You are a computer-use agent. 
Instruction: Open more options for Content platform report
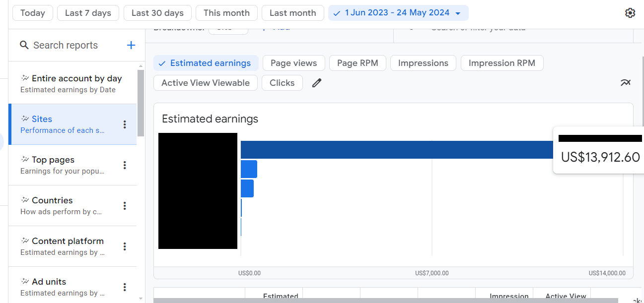point(125,246)
